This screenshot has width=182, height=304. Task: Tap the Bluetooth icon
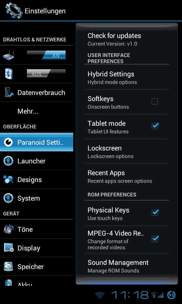[8, 74]
